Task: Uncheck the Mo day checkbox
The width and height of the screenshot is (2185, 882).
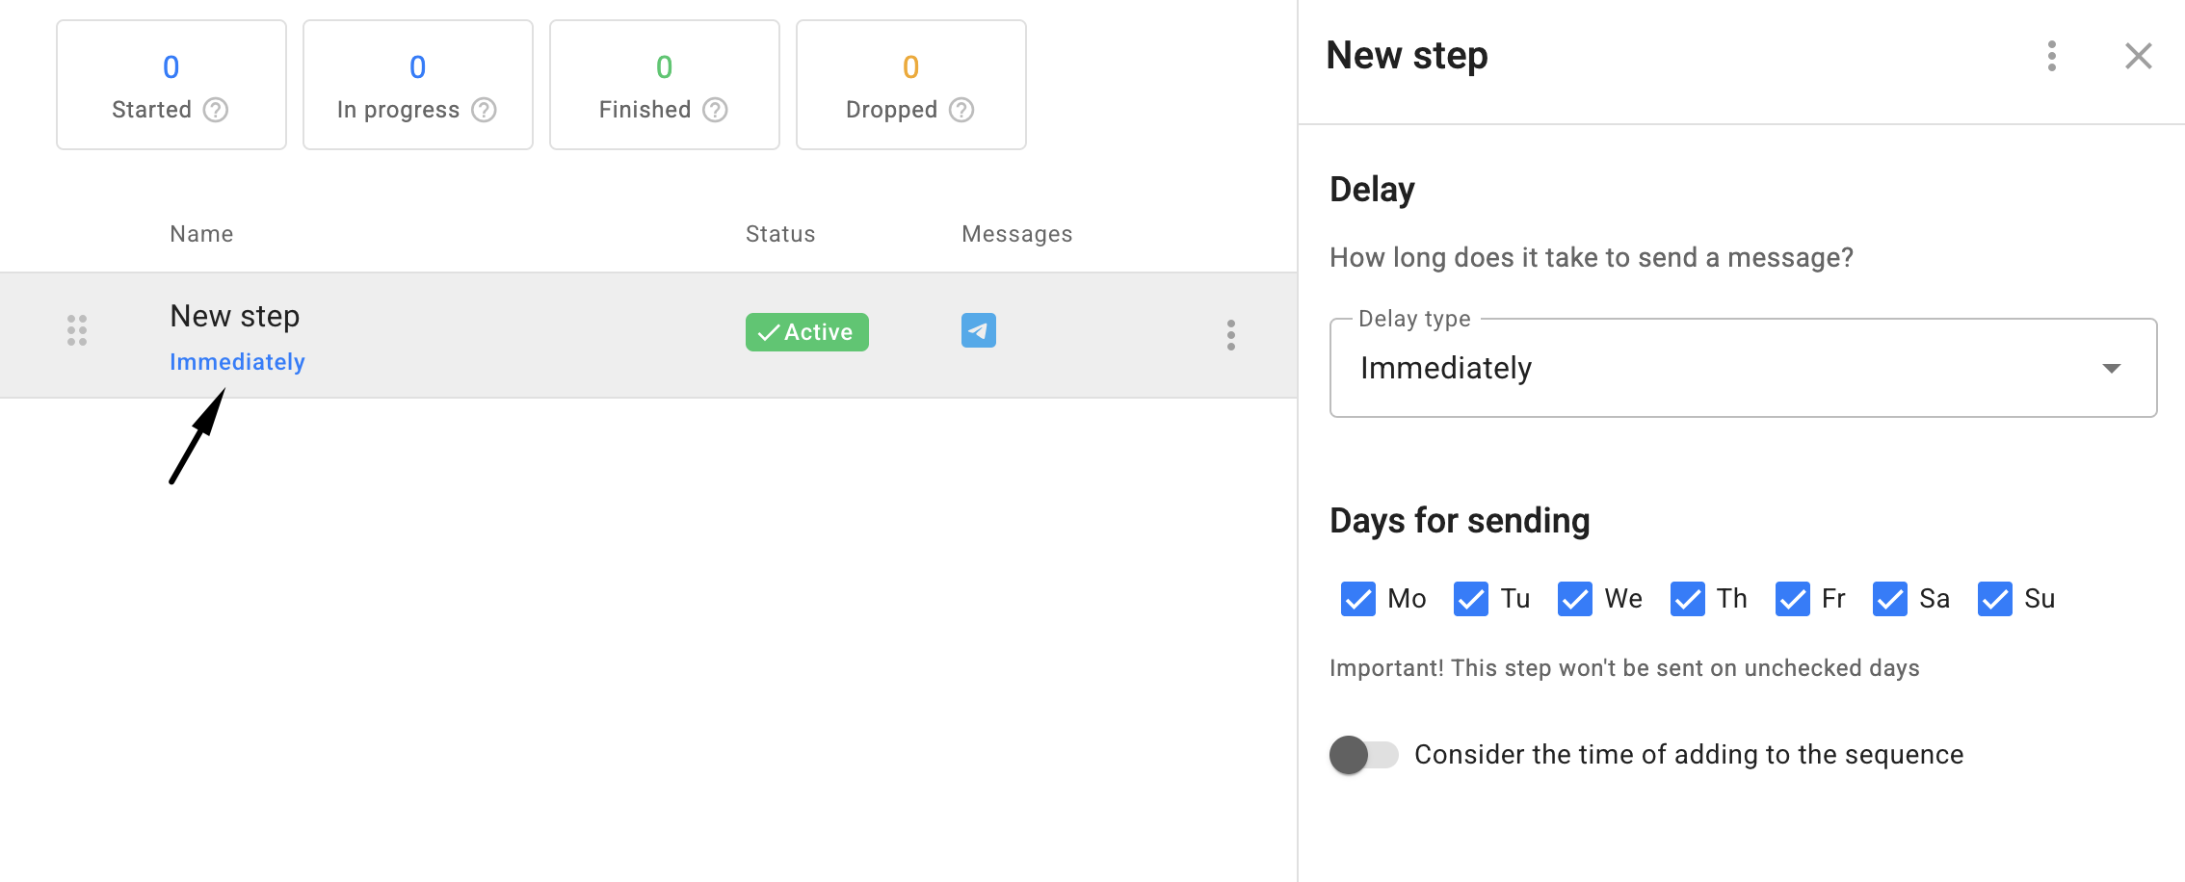Action: 1357,599
